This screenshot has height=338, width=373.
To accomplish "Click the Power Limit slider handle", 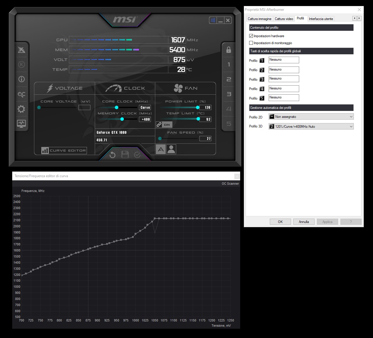I will (198, 107).
